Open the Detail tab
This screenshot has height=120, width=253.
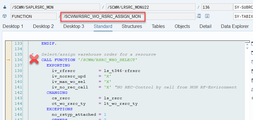pos(205,26)
